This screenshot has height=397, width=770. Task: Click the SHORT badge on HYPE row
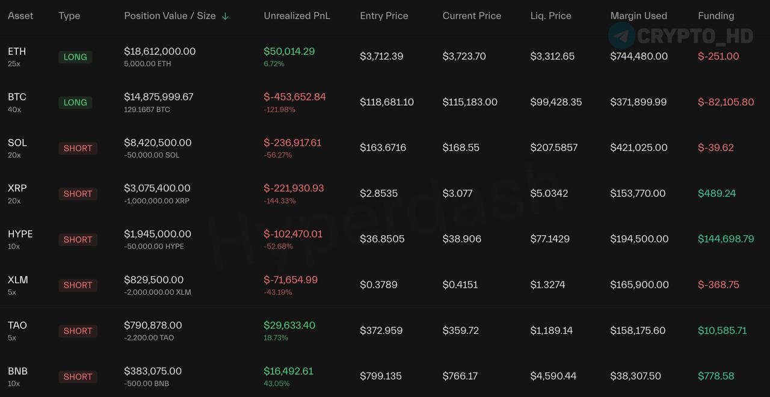point(78,239)
